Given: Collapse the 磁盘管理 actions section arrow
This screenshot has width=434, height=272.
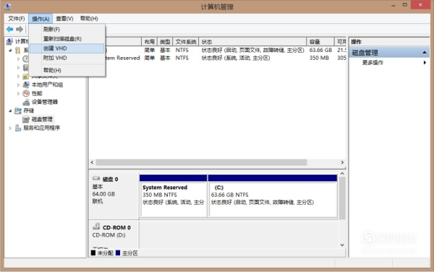Looking at the screenshot, I should [x=425, y=53].
